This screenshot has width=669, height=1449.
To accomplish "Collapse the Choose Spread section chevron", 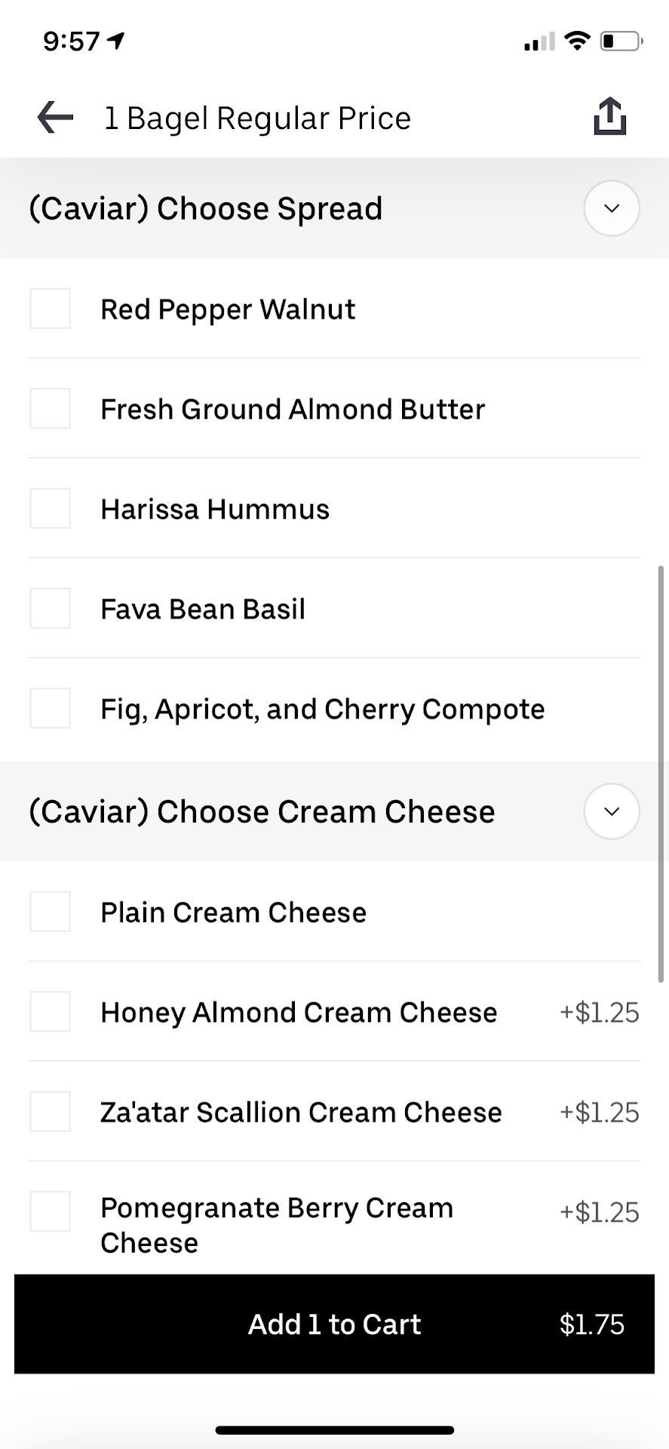I will [x=612, y=208].
